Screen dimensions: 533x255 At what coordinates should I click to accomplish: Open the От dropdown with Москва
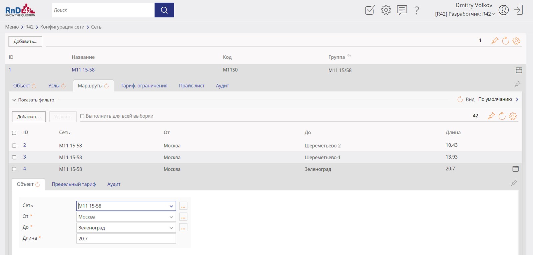171,217
